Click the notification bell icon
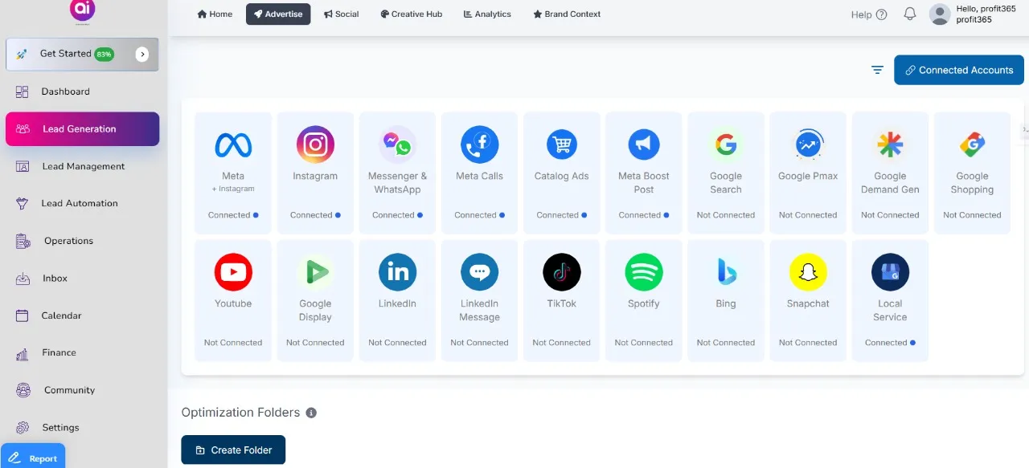 pyautogui.click(x=910, y=14)
